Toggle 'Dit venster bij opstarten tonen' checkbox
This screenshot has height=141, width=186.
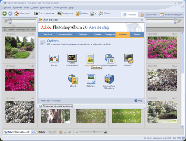[40, 106]
